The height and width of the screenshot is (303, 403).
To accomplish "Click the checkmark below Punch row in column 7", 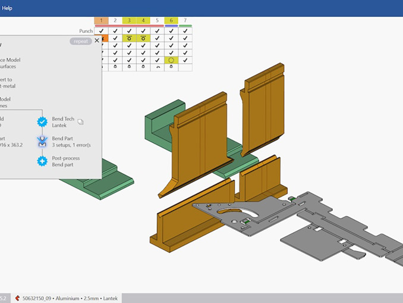I will [x=185, y=38].
